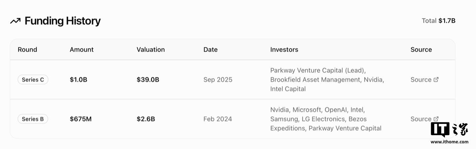Click the trending-up arrow icon beside Funding History
The width and height of the screenshot is (476, 149).
pyautogui.click(x=15, y=21)
